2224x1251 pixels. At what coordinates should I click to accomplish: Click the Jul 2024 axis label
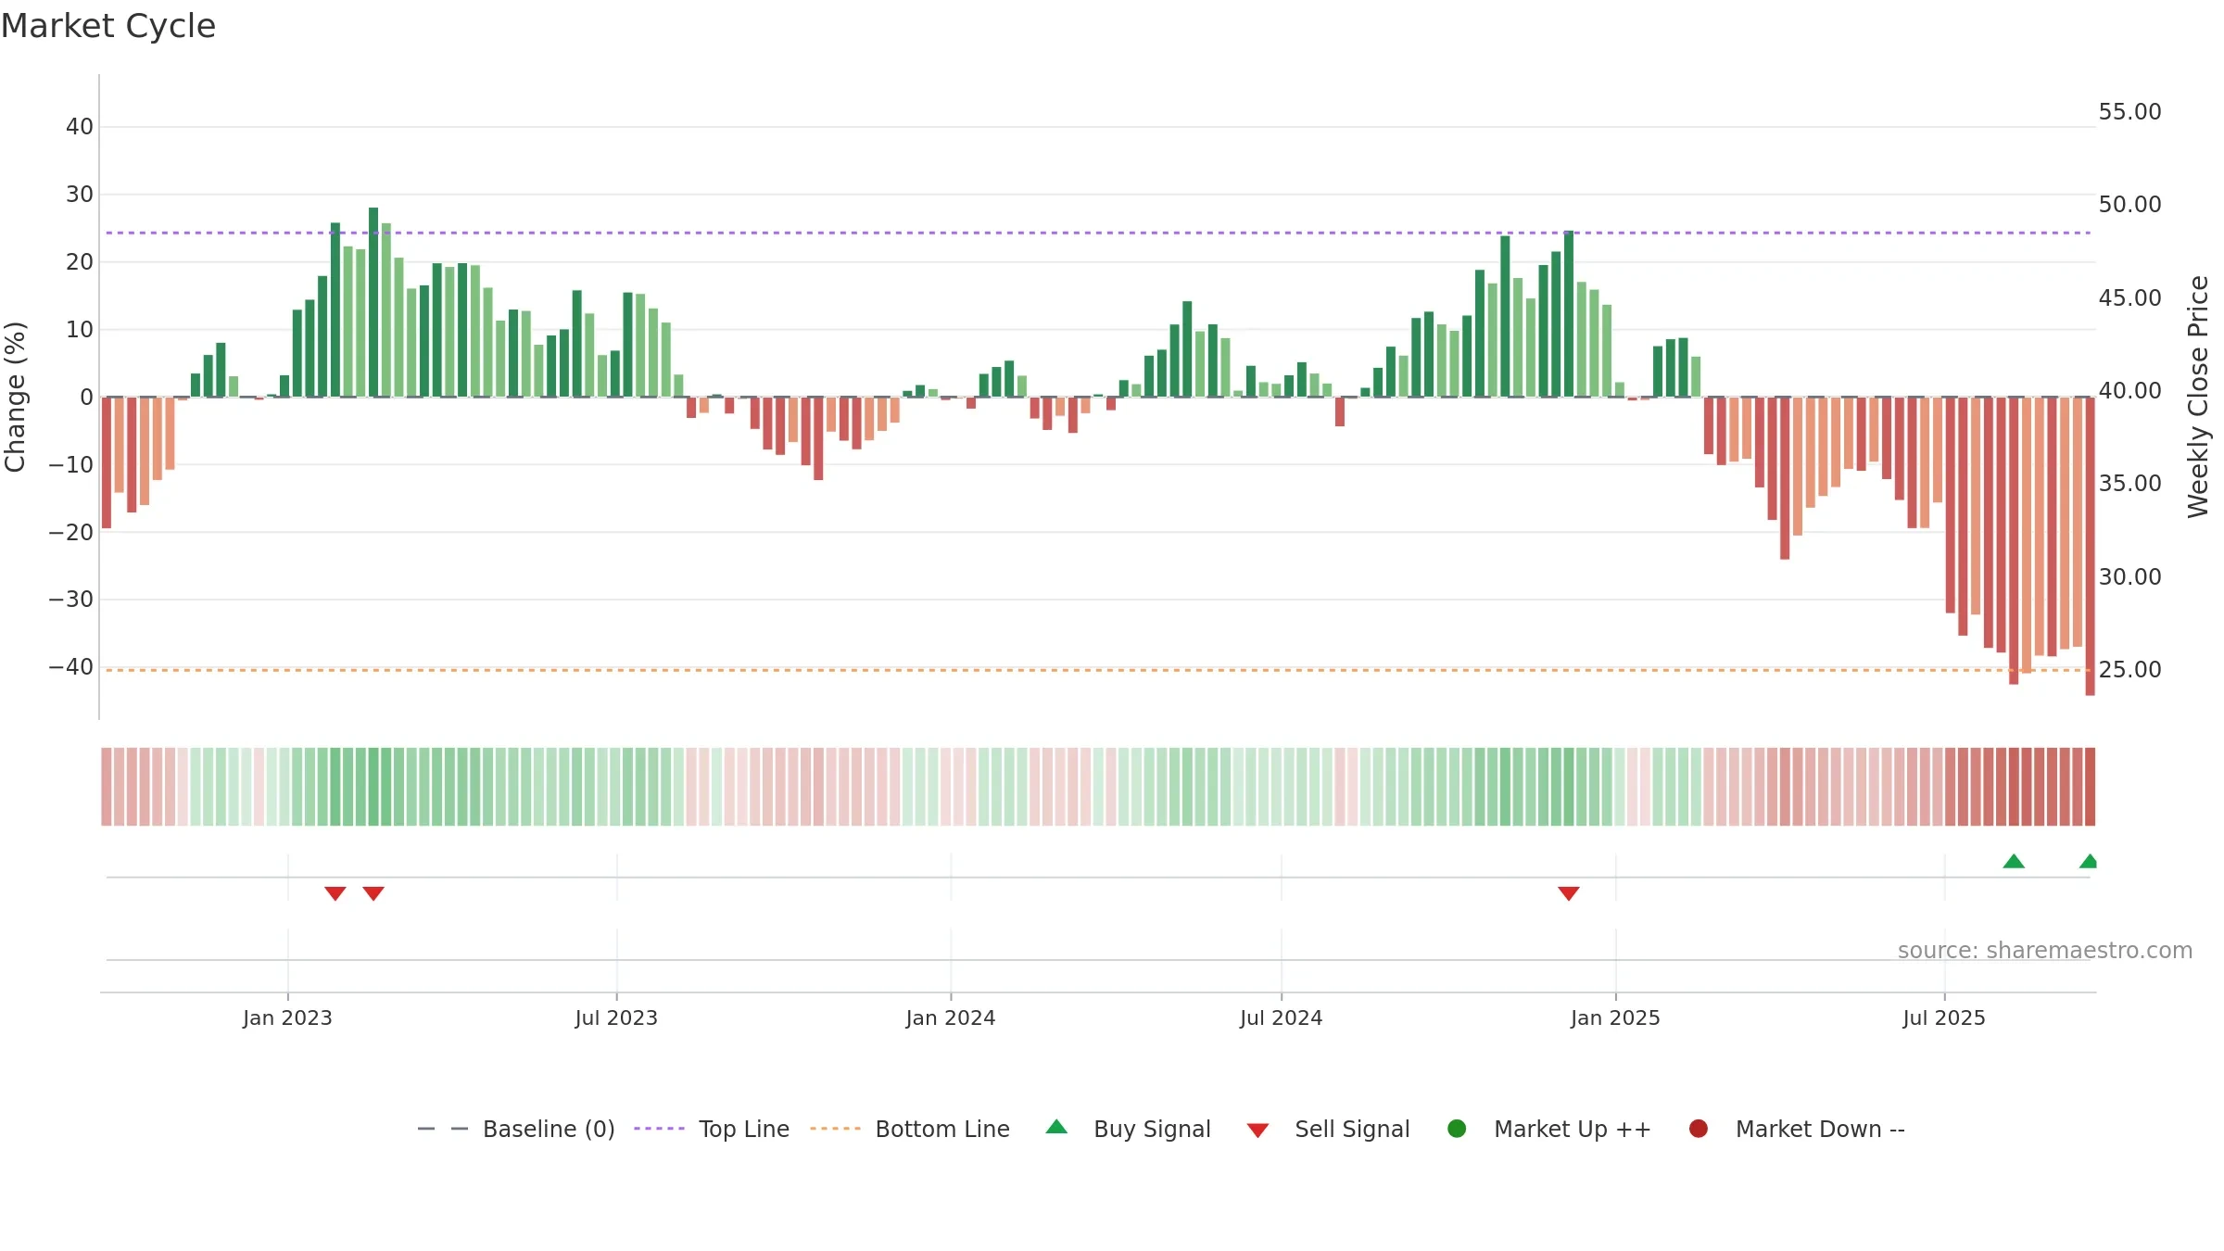click(x=1282, y=1018)
